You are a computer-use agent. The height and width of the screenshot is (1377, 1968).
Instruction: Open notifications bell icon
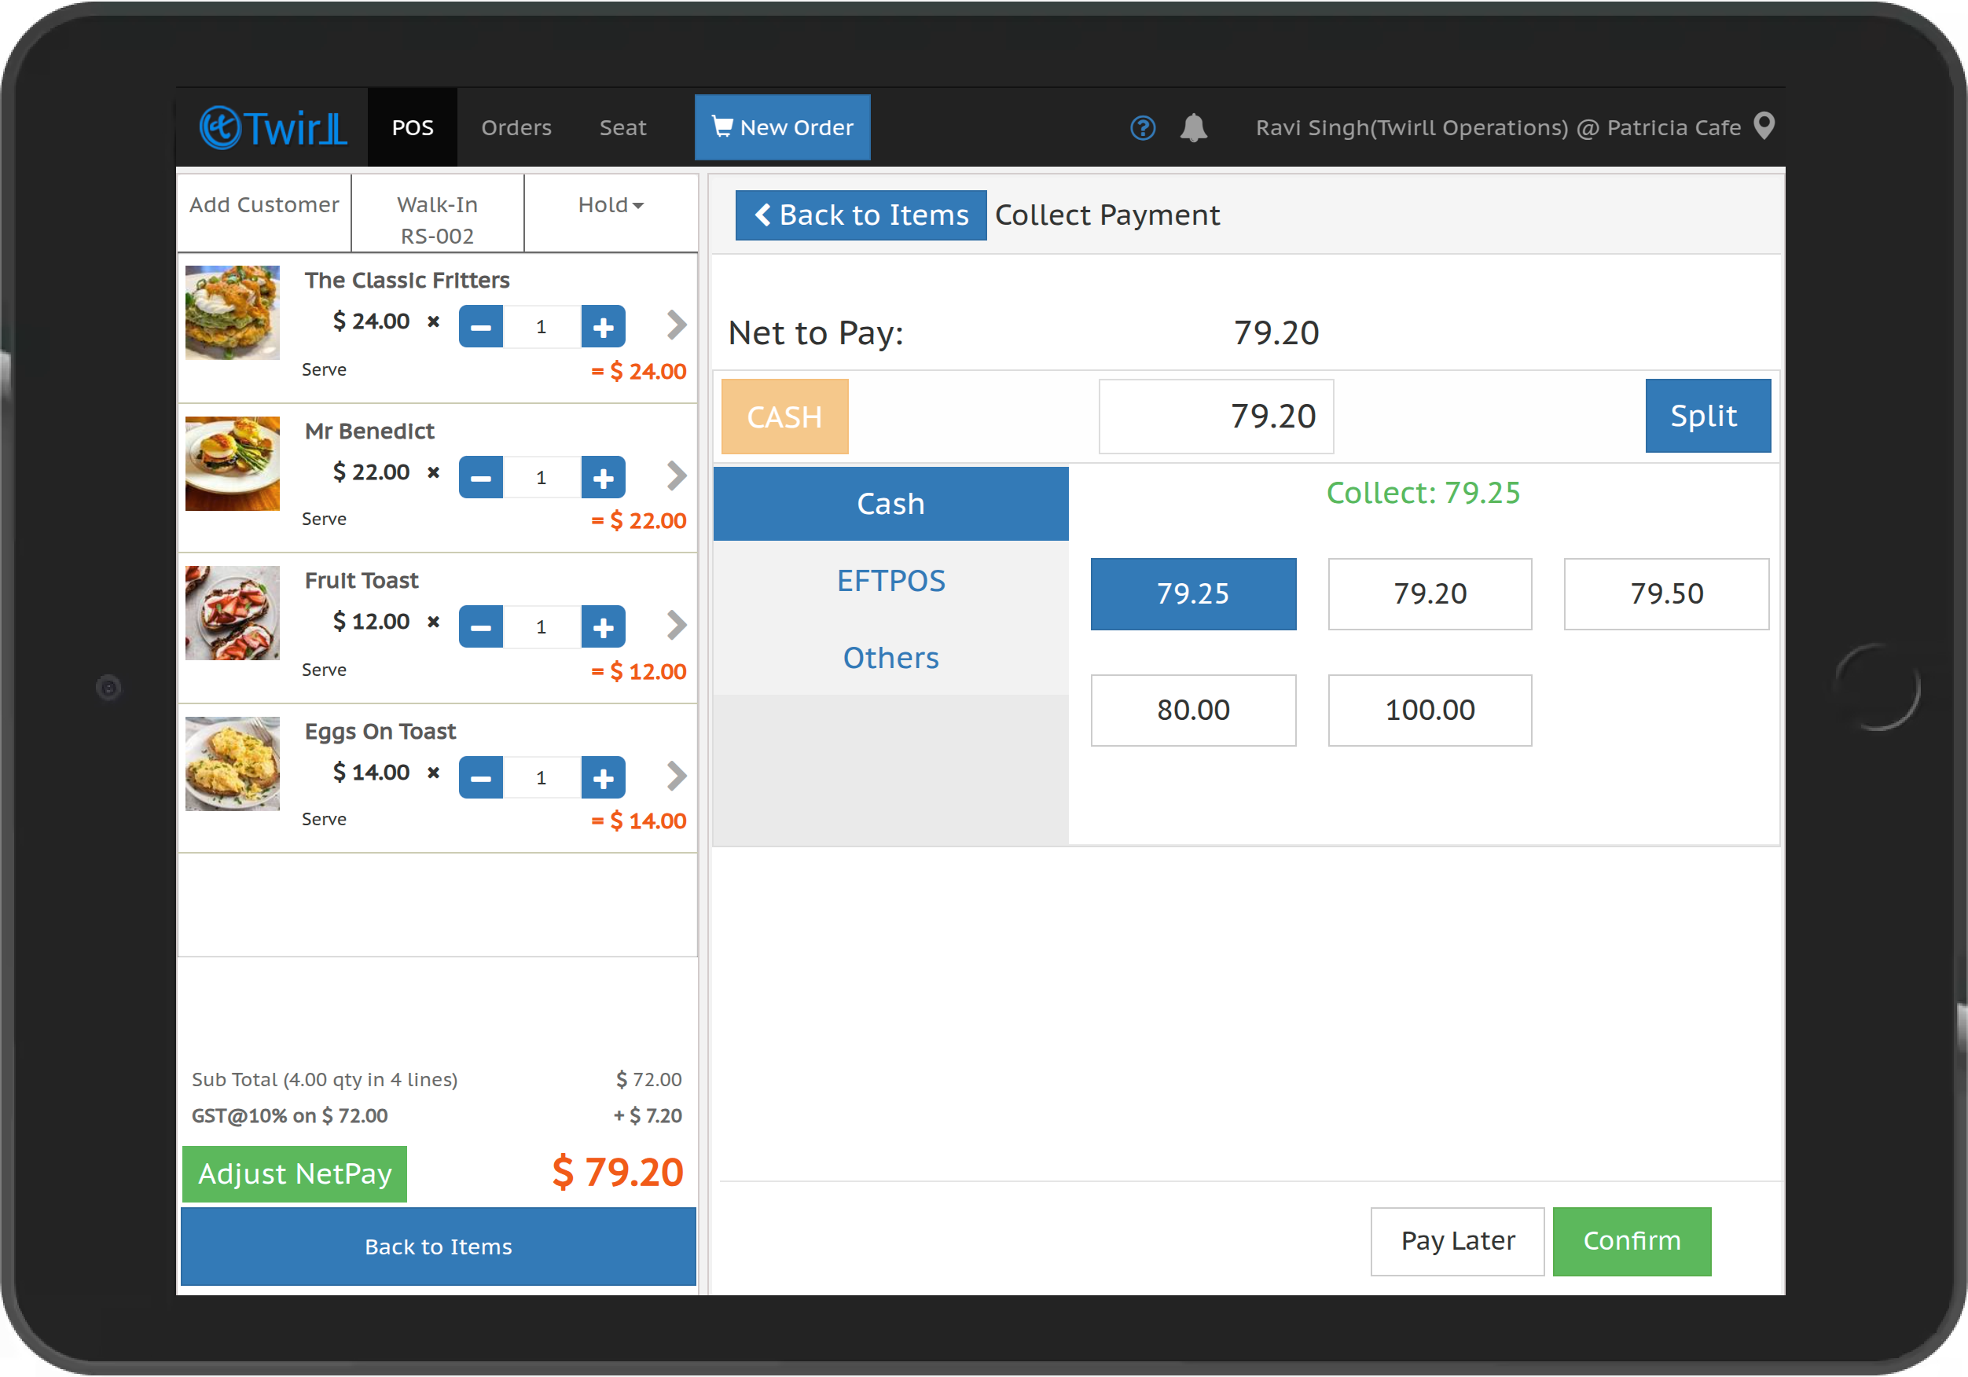[x=1193, y=128]
